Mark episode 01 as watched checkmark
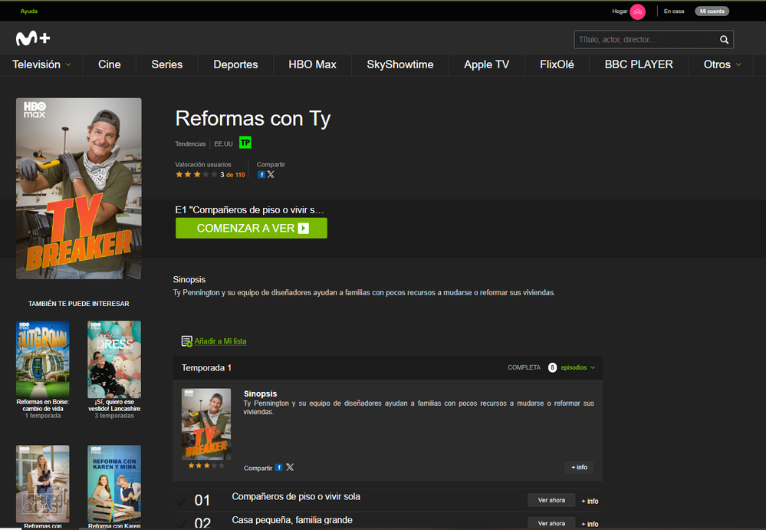766x530 pixels. point(182,501)
